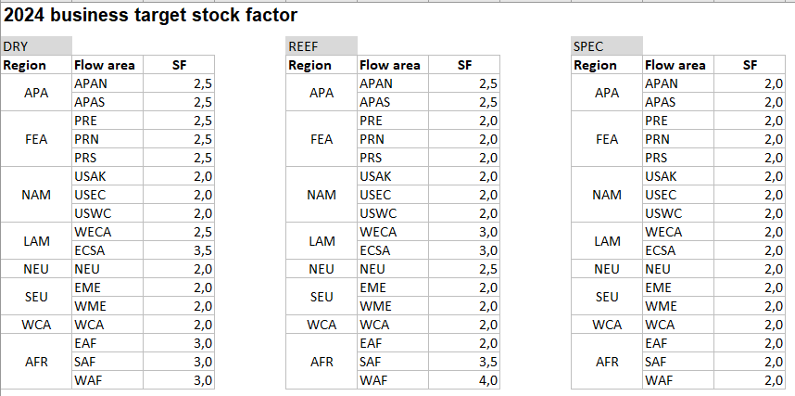Viewport: 795px width, 396px height.
Task: Click the SEU region cell in REEF table
Action: click(322, 297)
